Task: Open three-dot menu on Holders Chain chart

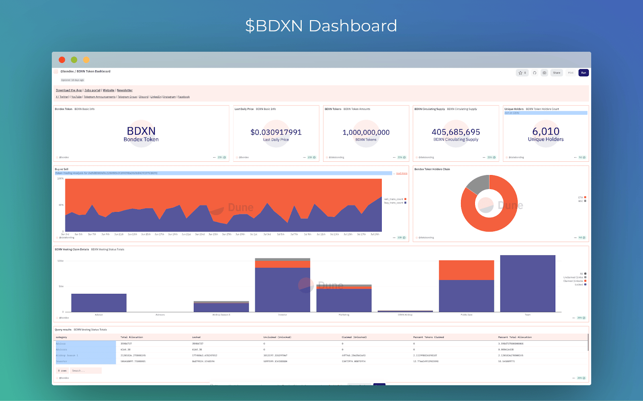Action: (x=575, y=238)
